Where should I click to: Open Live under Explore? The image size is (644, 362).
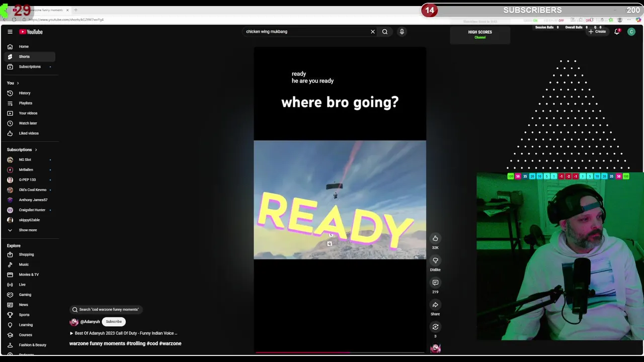pos(30,285)
